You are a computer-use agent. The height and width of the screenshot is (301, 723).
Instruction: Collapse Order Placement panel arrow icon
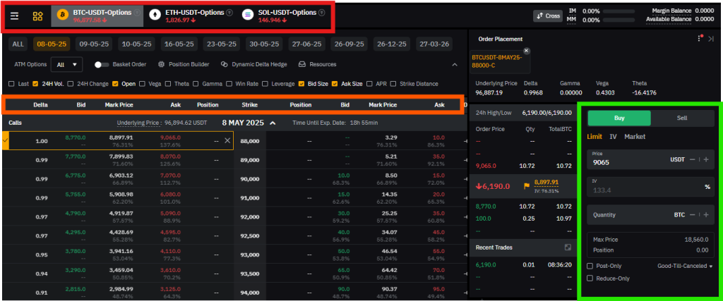point(712,39)
